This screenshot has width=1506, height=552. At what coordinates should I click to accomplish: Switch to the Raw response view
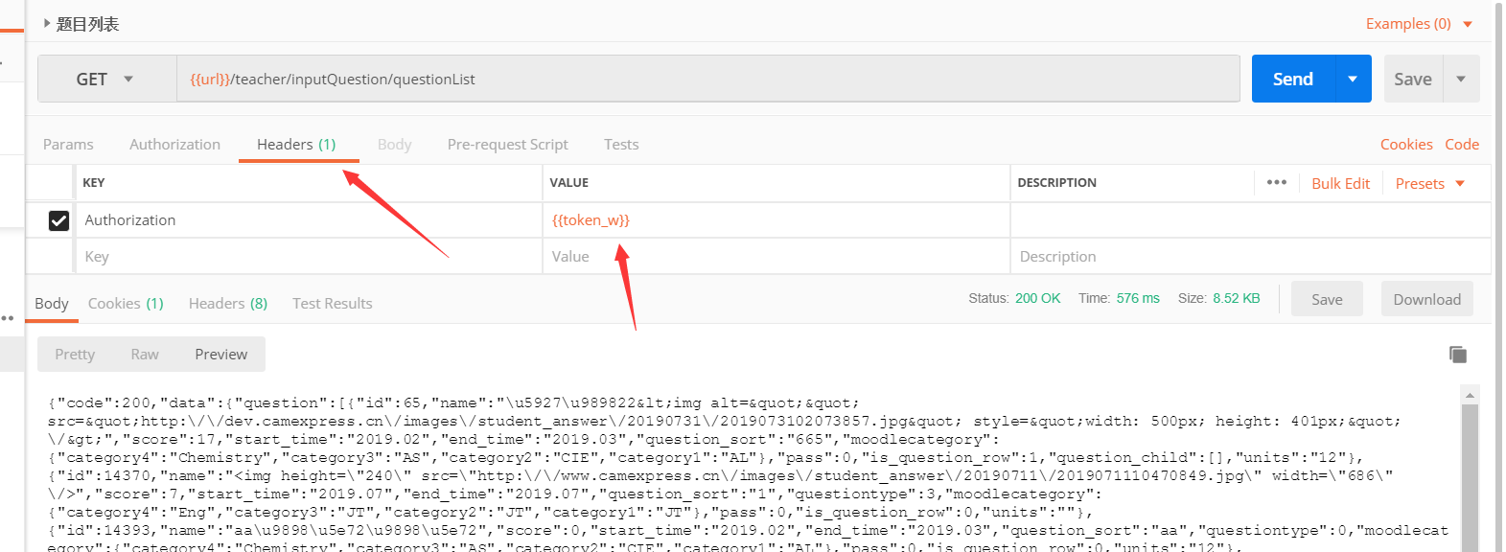(145, 355)
